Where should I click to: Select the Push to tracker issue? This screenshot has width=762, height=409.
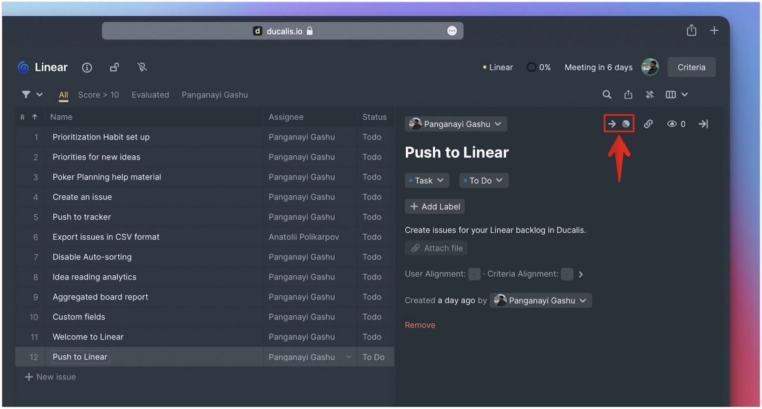pyautogui.click(x=81, y=217)
